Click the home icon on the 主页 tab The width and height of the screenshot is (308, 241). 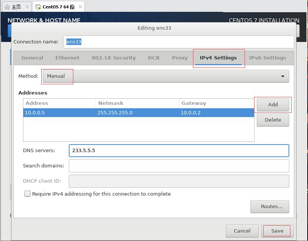click(7, 7)
